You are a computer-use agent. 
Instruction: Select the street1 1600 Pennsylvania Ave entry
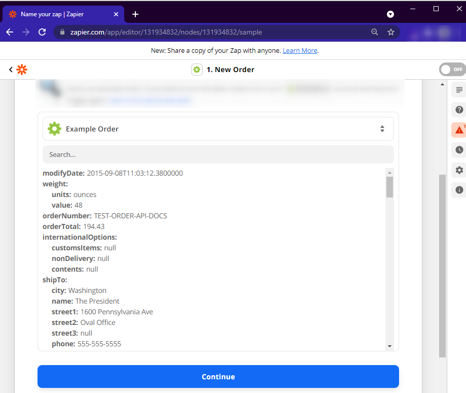pos(102,312)
